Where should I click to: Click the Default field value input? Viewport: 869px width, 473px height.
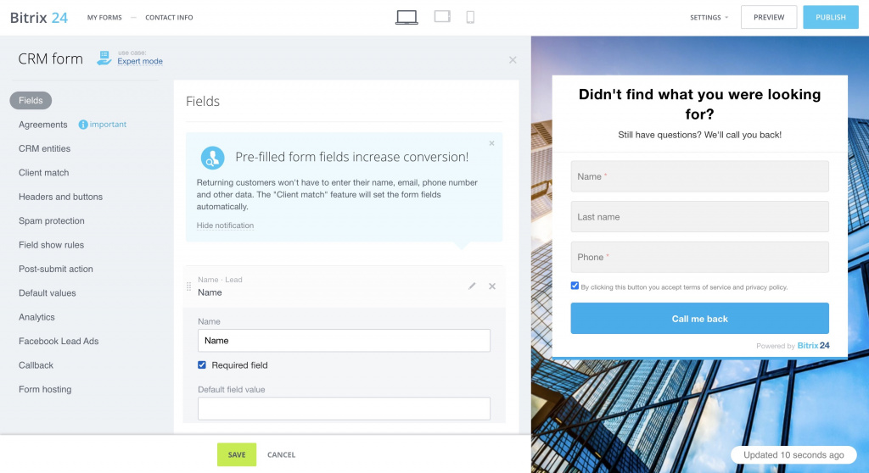[x=344, y=409]
